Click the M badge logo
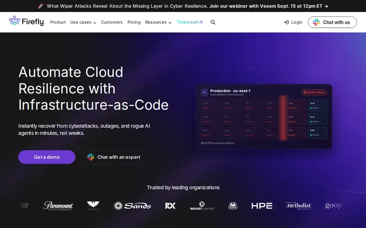 tap(233, 206)
